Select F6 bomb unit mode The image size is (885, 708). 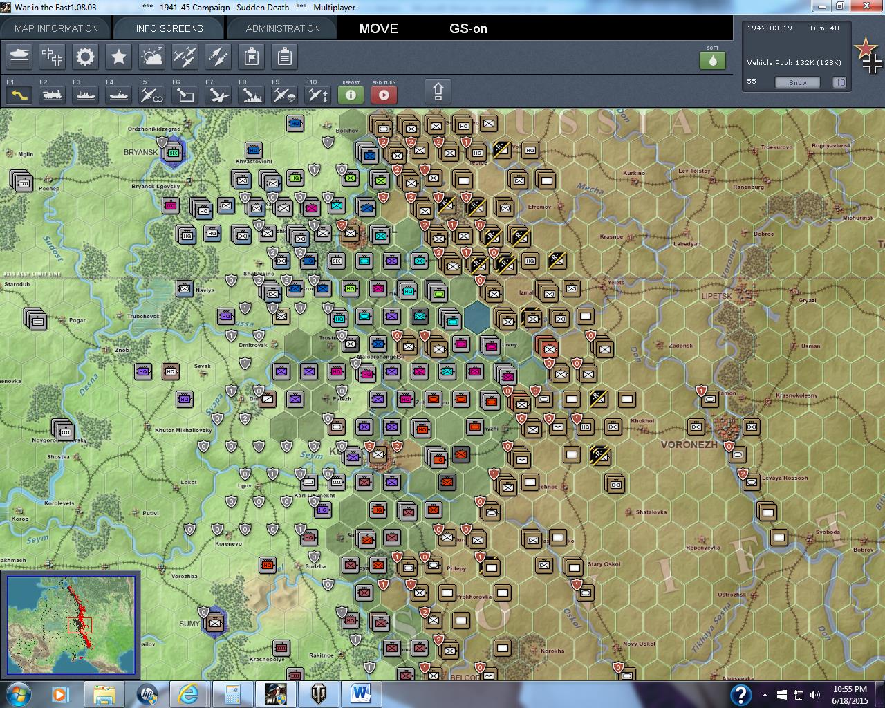point(185,94)
